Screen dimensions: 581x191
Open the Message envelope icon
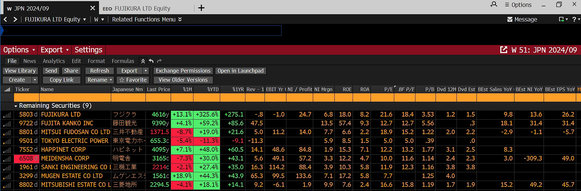510,19
